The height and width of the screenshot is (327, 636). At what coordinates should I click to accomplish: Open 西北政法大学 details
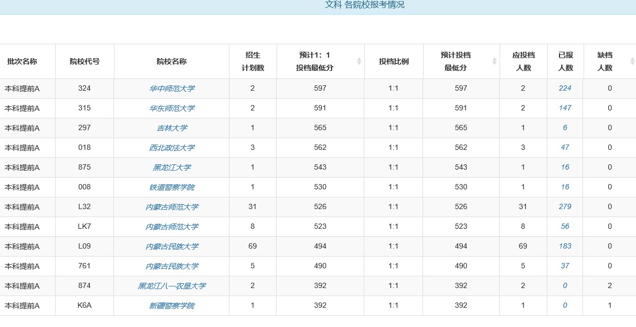click(171, 148)
